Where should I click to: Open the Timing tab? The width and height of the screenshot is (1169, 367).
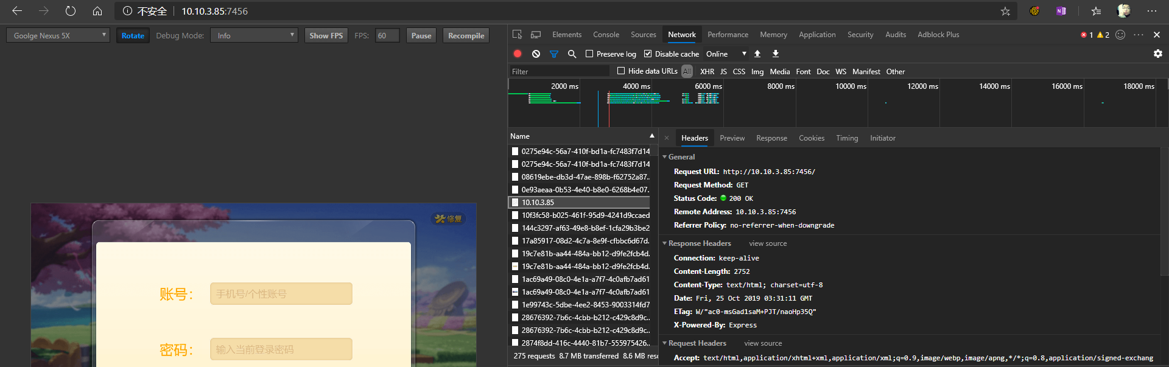(x=846, y=138)
